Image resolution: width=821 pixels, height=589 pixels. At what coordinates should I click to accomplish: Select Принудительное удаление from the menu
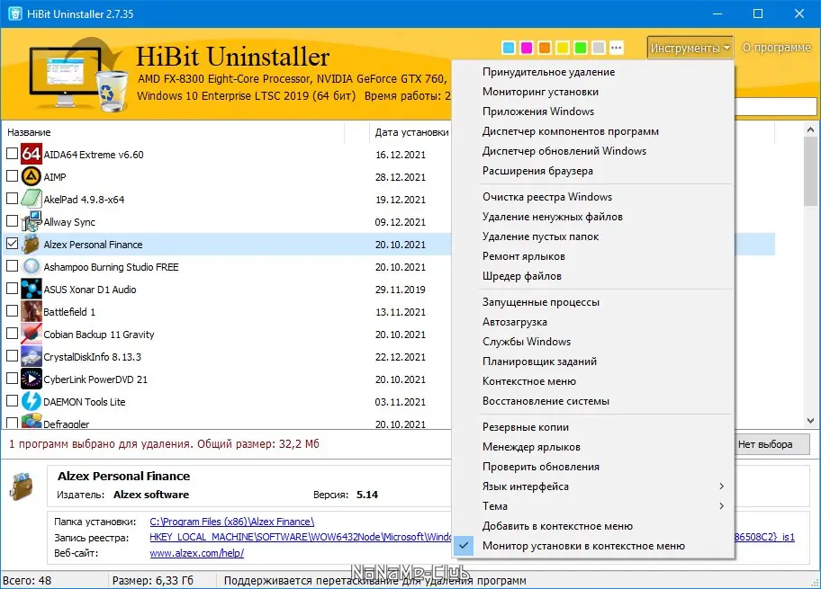593,72
